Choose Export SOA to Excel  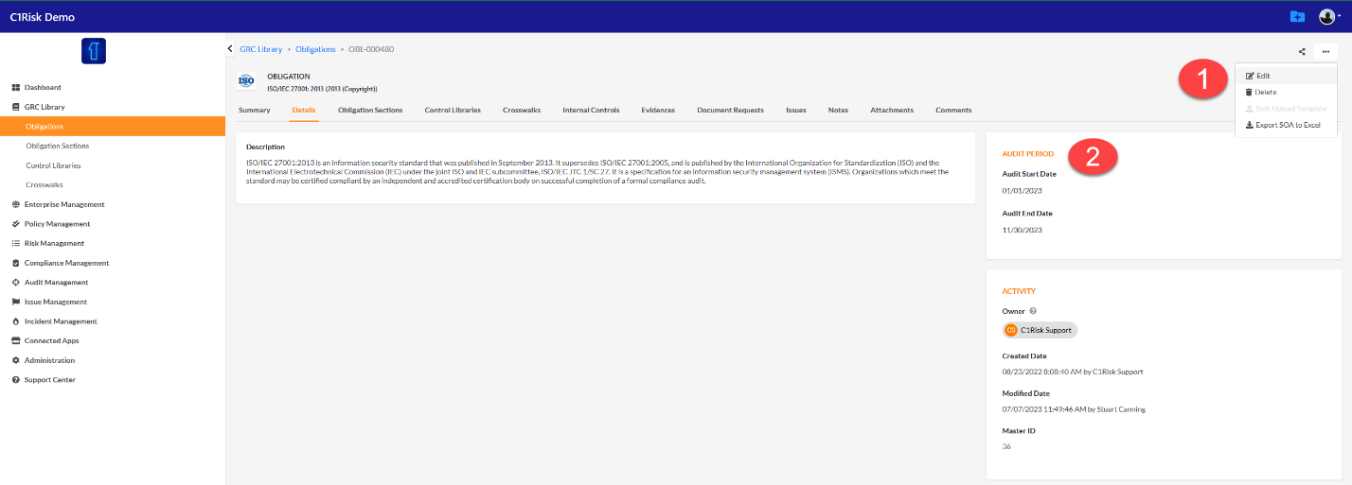(x=1286, y=125)
